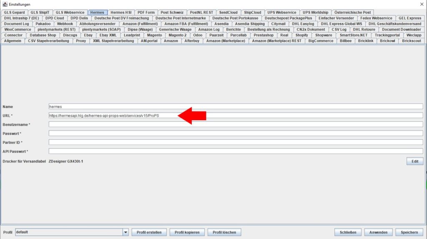Click into the URL field

click(x=236, y=116)
